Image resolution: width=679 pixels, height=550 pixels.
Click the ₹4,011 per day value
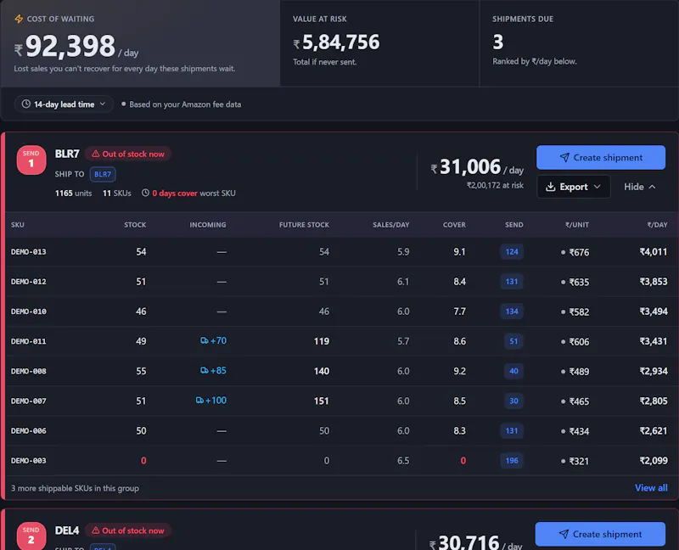point(654,251)
